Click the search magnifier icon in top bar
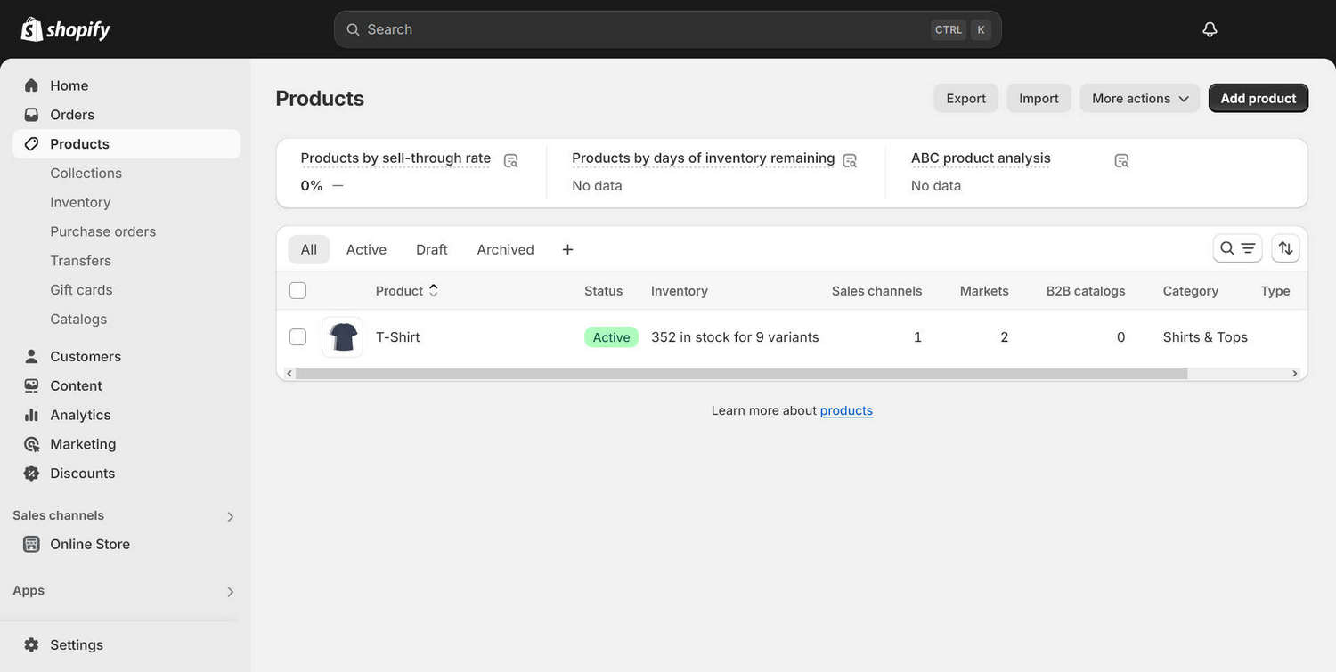Viewport: 1336px width, 672px height. (353, 29)
